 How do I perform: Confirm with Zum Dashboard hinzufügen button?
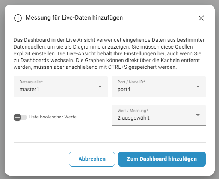pos(162,159)
